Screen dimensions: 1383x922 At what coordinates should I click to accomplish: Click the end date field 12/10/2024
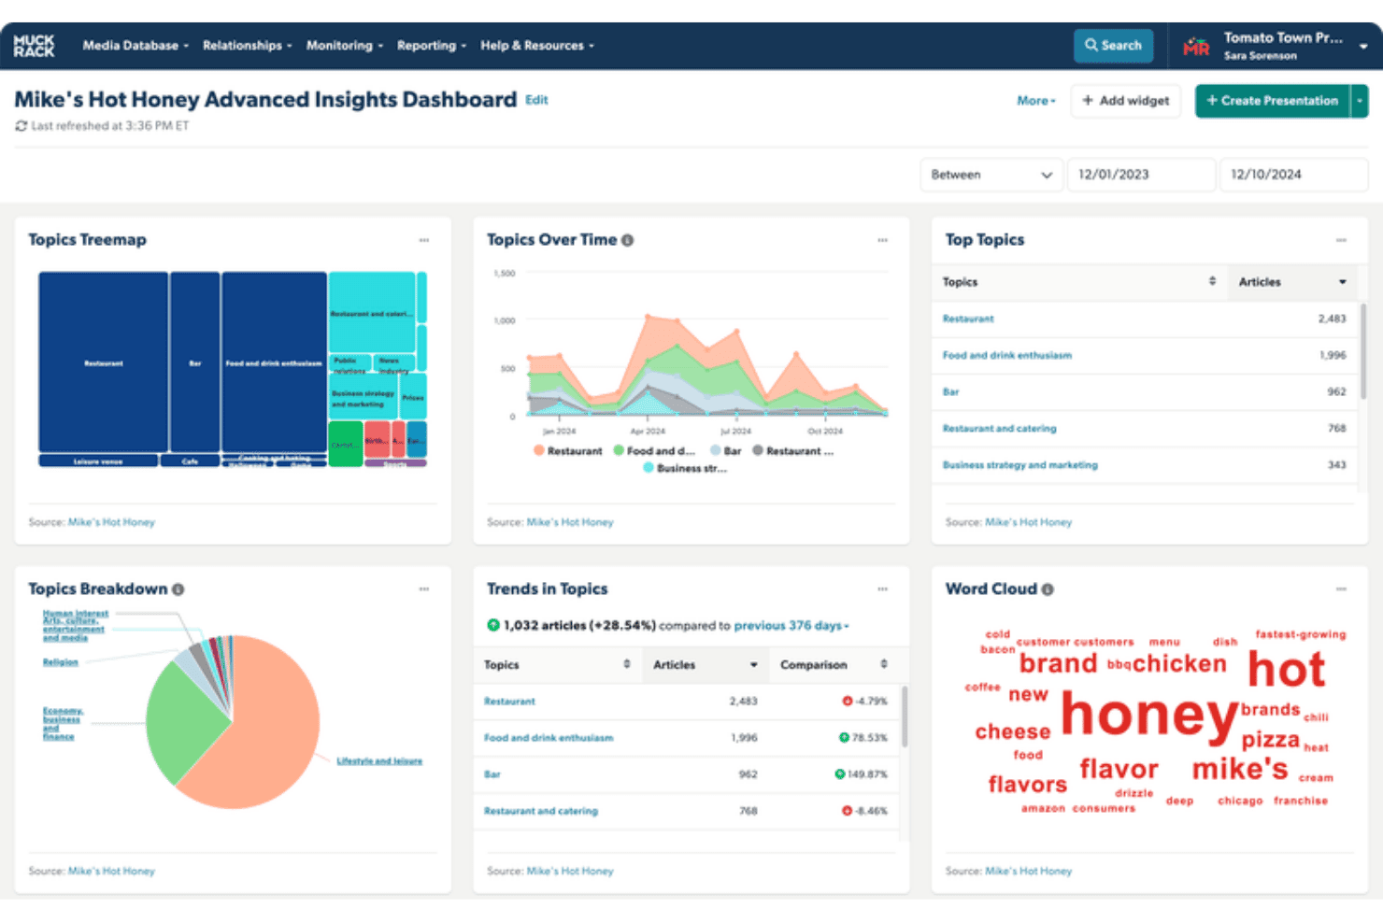coord(1293,175)
